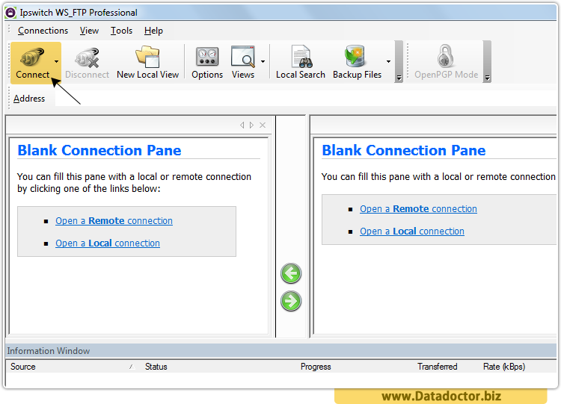
Task: Open a New Local View
Action: (x=148, y=63)
